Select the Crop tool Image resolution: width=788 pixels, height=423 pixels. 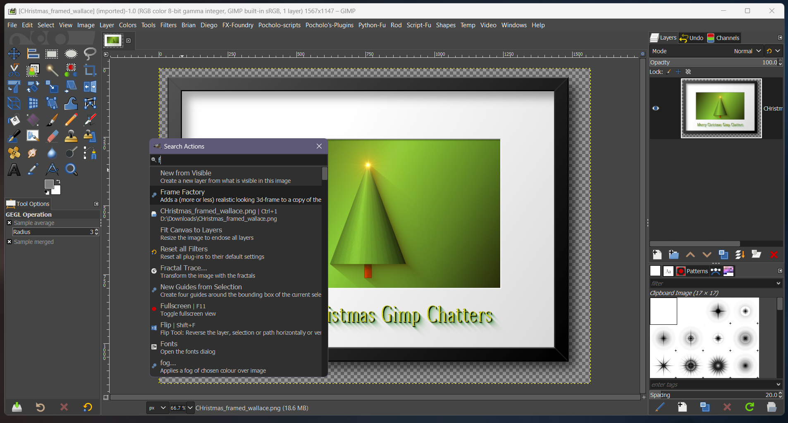[90, 70]
